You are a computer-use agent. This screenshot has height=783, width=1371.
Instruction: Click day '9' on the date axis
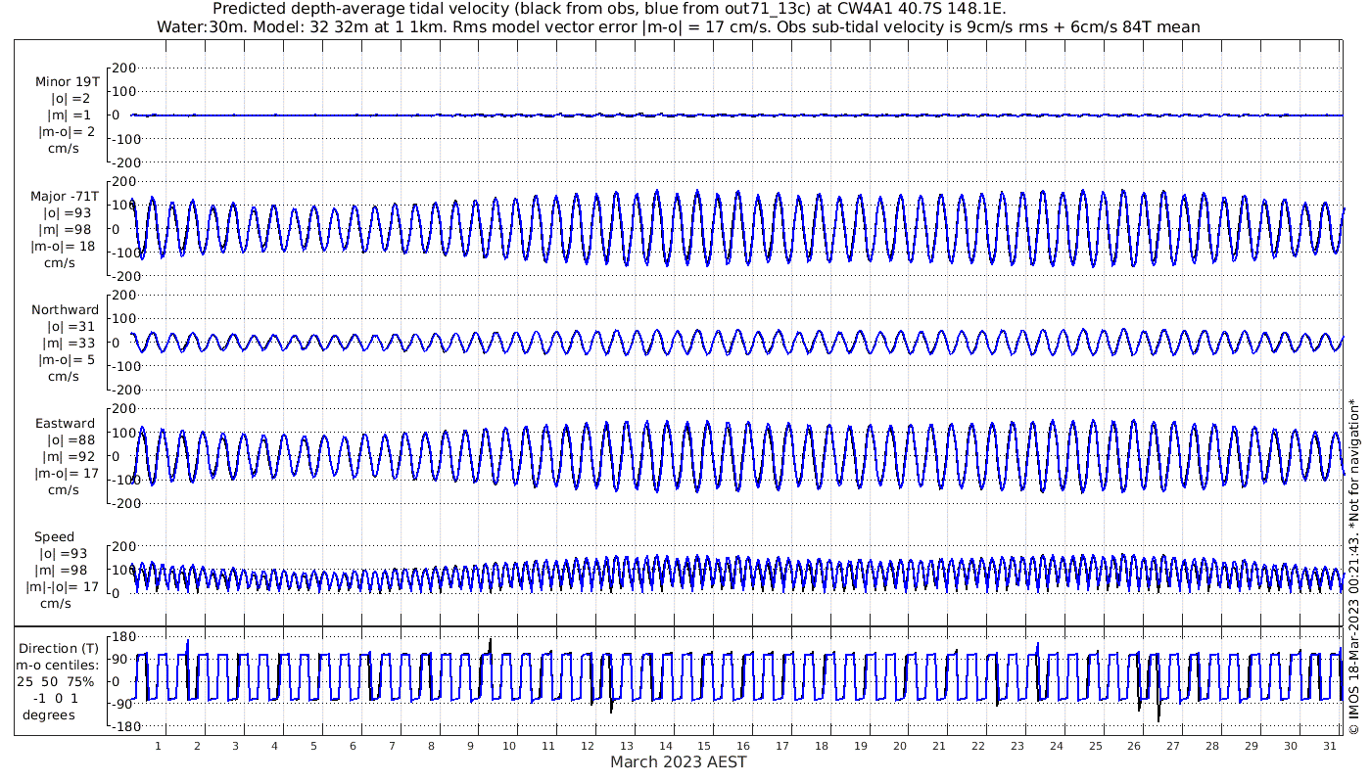[470, 746]
